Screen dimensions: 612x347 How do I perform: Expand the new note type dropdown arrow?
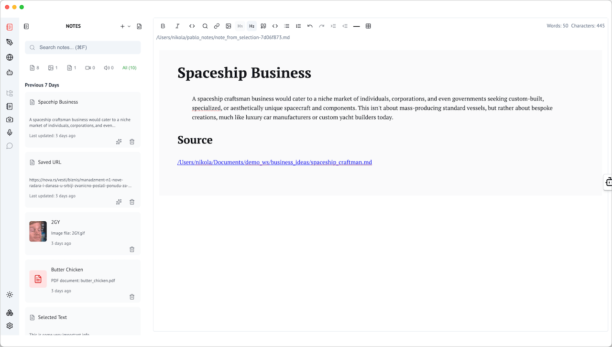129,26
